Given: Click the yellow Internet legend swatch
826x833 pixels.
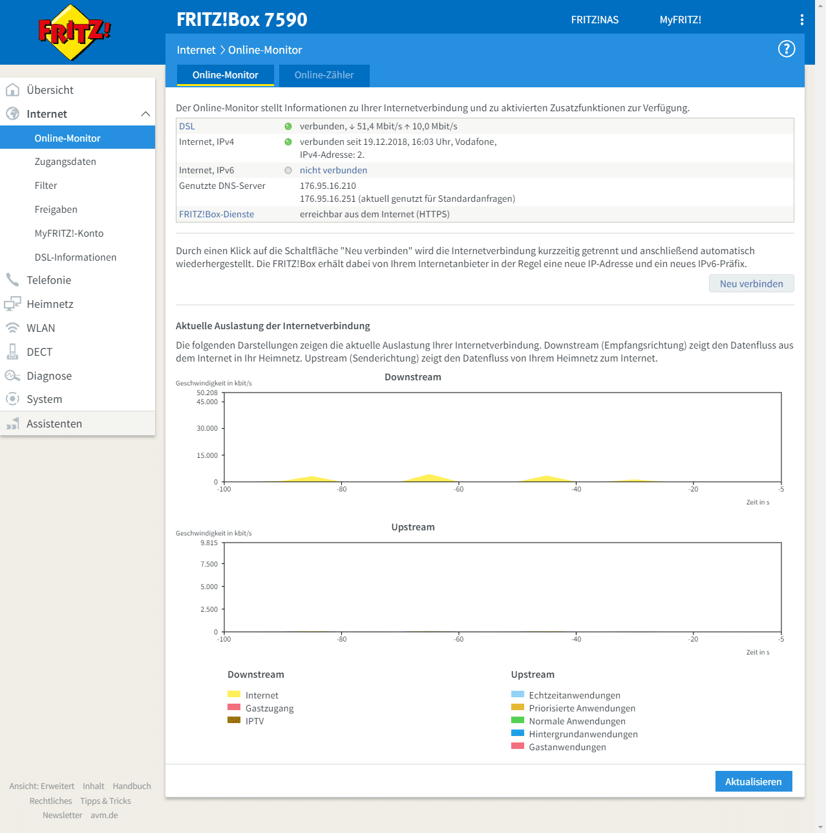Looking at the screenshot, I should tap(234, 695).
